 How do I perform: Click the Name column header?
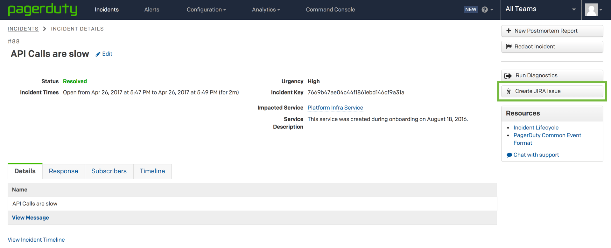20,190
